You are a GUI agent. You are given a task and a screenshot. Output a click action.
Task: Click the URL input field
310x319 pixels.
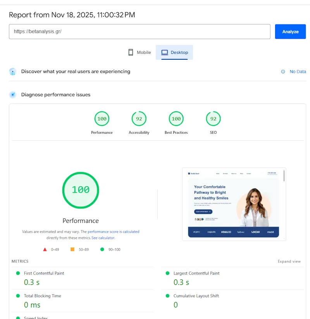click(139, 32)
